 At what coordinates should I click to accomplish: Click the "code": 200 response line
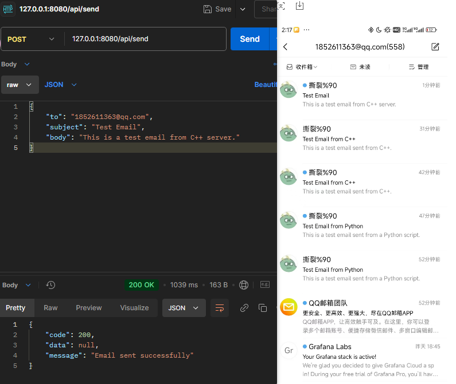[70, 335]
